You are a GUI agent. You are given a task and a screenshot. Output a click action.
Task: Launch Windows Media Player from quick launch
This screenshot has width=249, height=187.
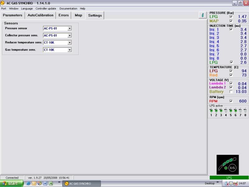[x=40, y=183]
